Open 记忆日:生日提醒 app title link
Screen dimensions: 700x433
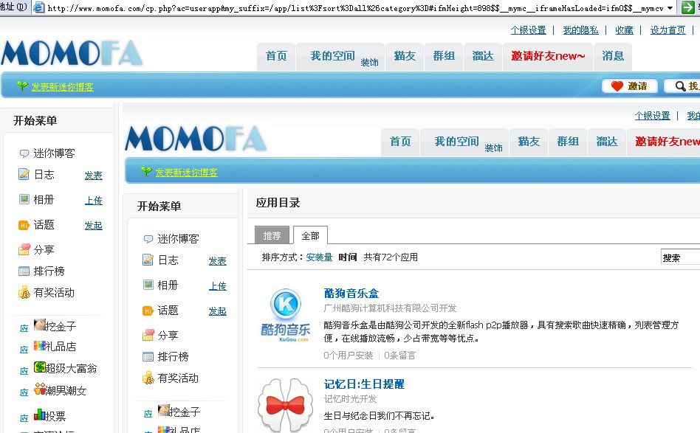pos(364,384)
